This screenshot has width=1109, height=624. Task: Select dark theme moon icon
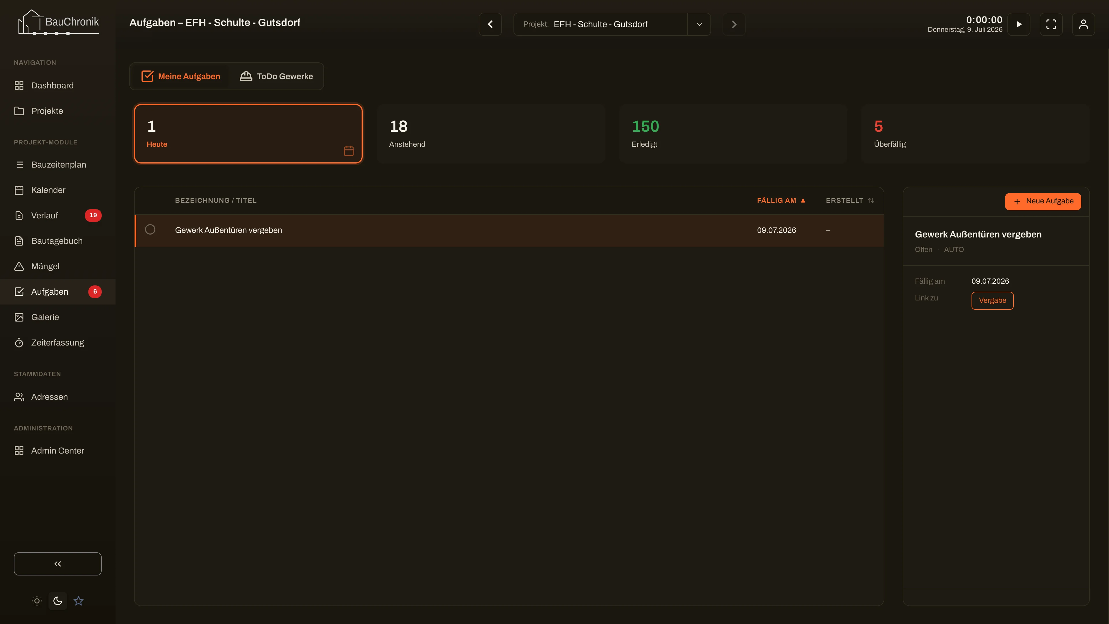tap(58, 601)
